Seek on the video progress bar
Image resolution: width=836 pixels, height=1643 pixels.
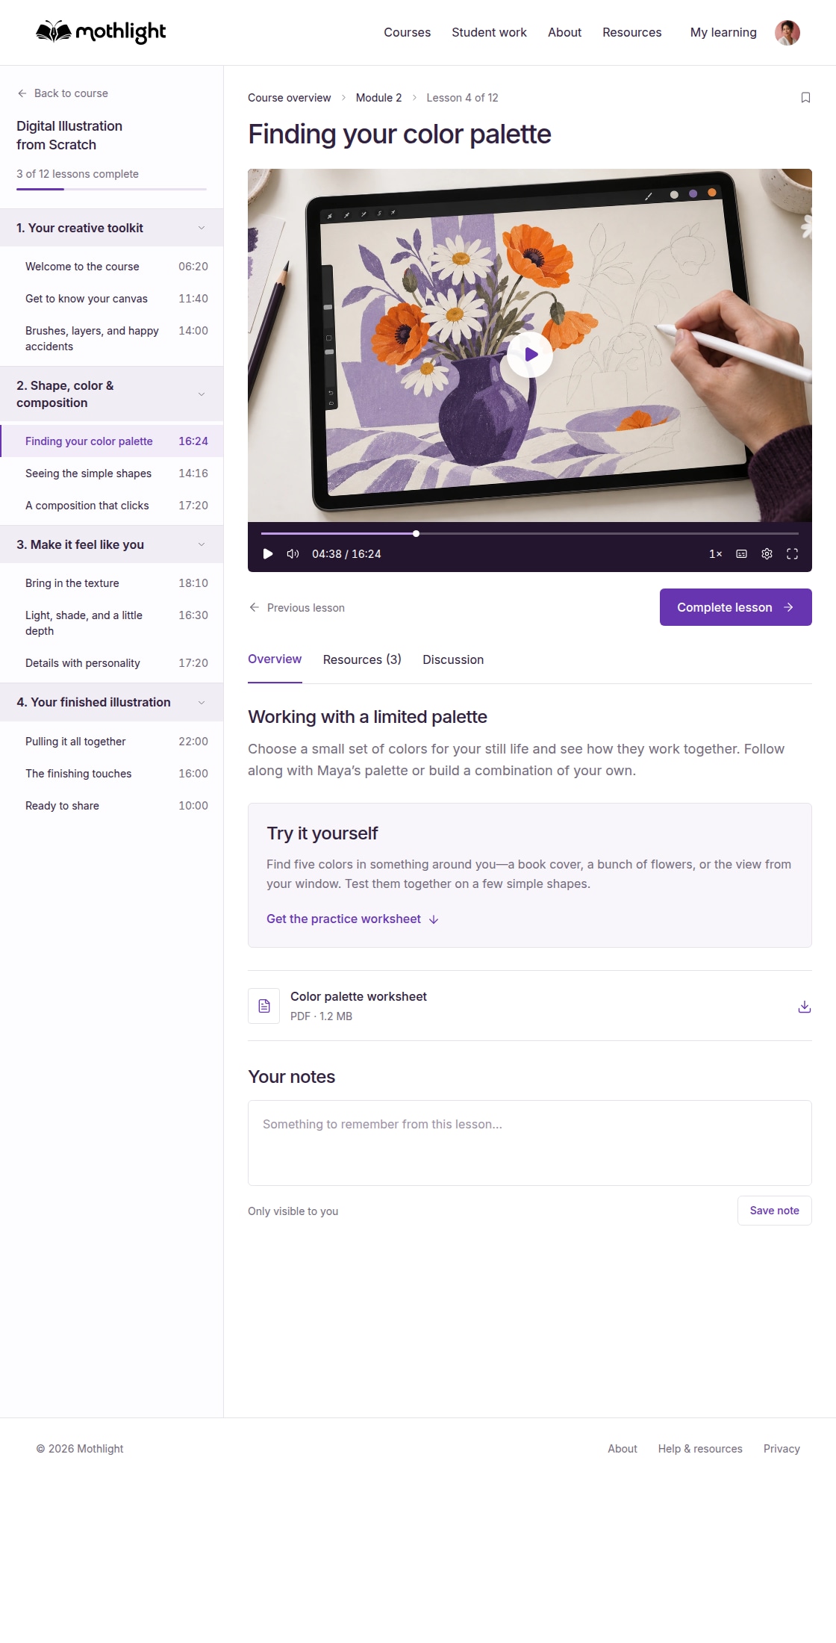click(530, 533)
